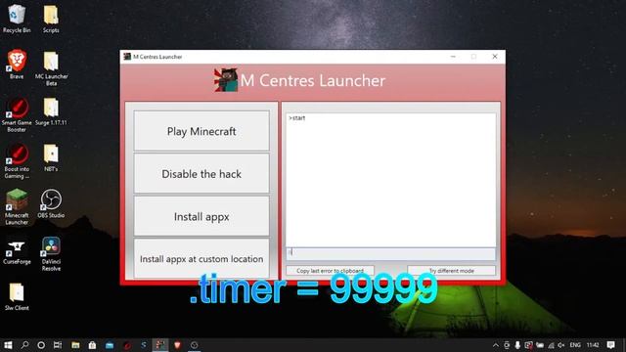This screenshot has height=352, width=626.
Task: Show hidden system tray icons
Action: pyautogui.click(x=496, y=345)
